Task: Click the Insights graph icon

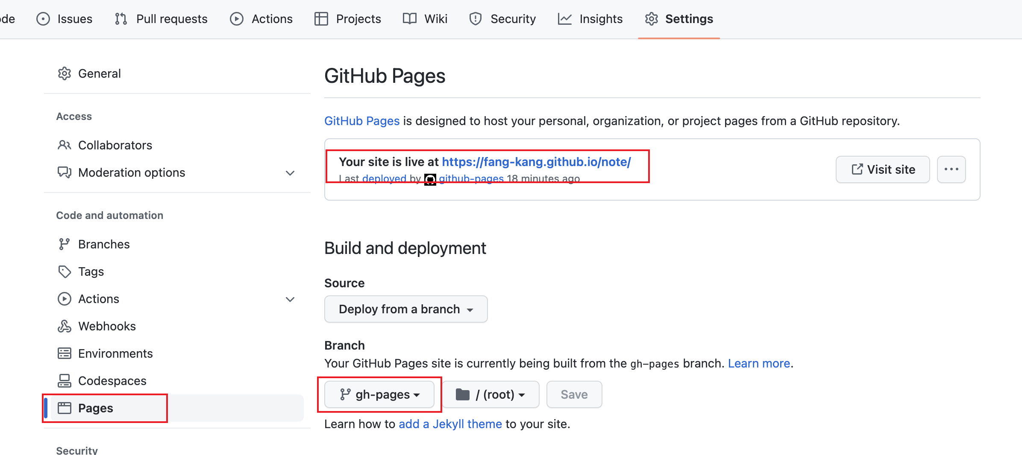Action: pyautogui.click(x=565, y=19)
